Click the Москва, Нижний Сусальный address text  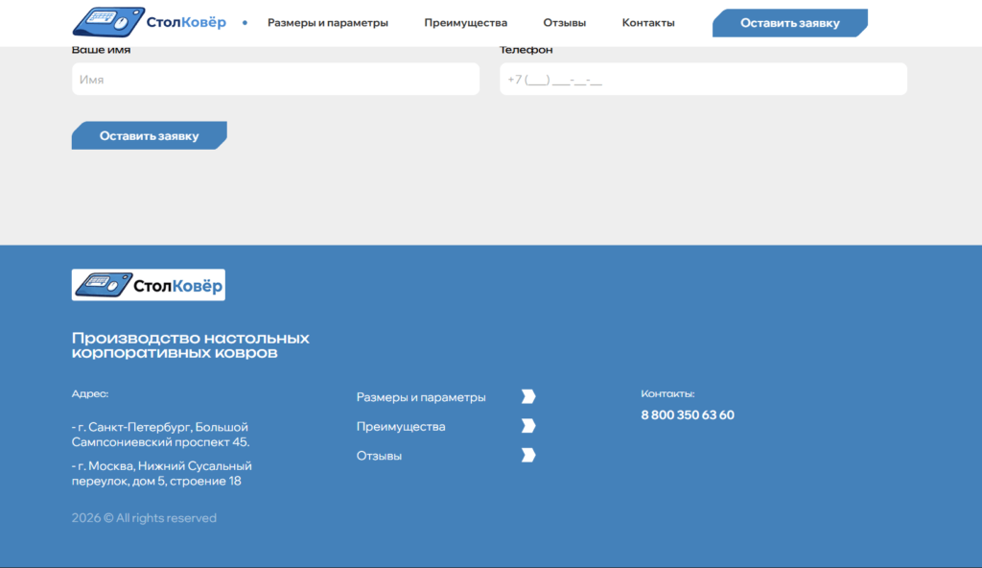pos(161,473)
